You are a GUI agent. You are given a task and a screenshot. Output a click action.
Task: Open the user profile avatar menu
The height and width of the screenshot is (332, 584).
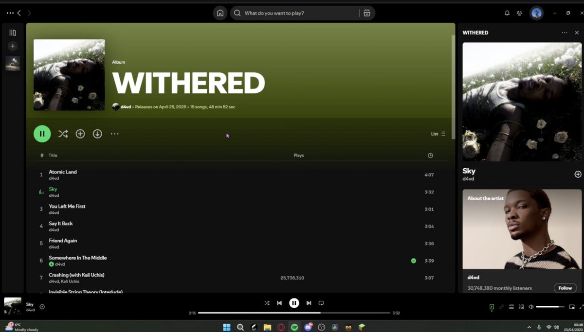(536, 13)
